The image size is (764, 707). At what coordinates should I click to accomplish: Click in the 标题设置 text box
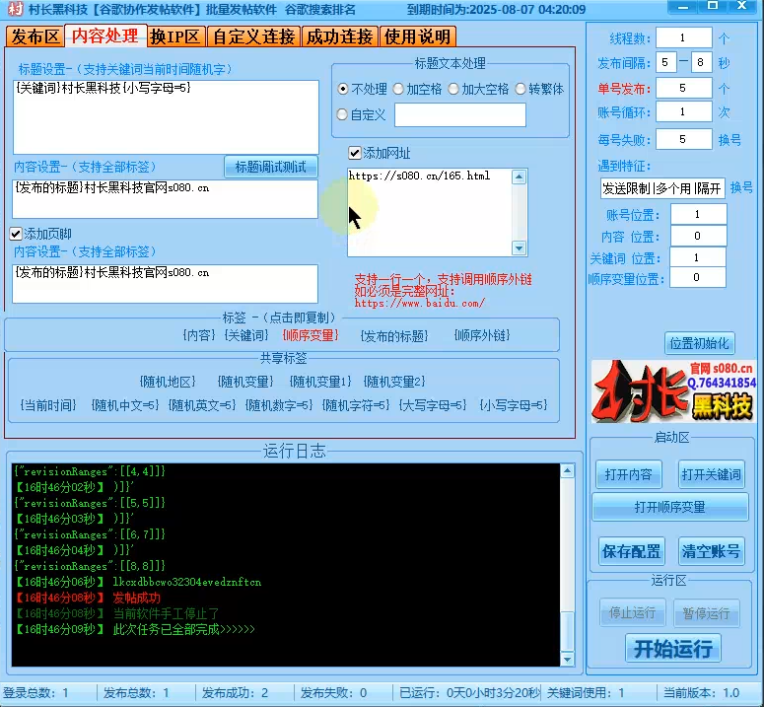point(167,117)
